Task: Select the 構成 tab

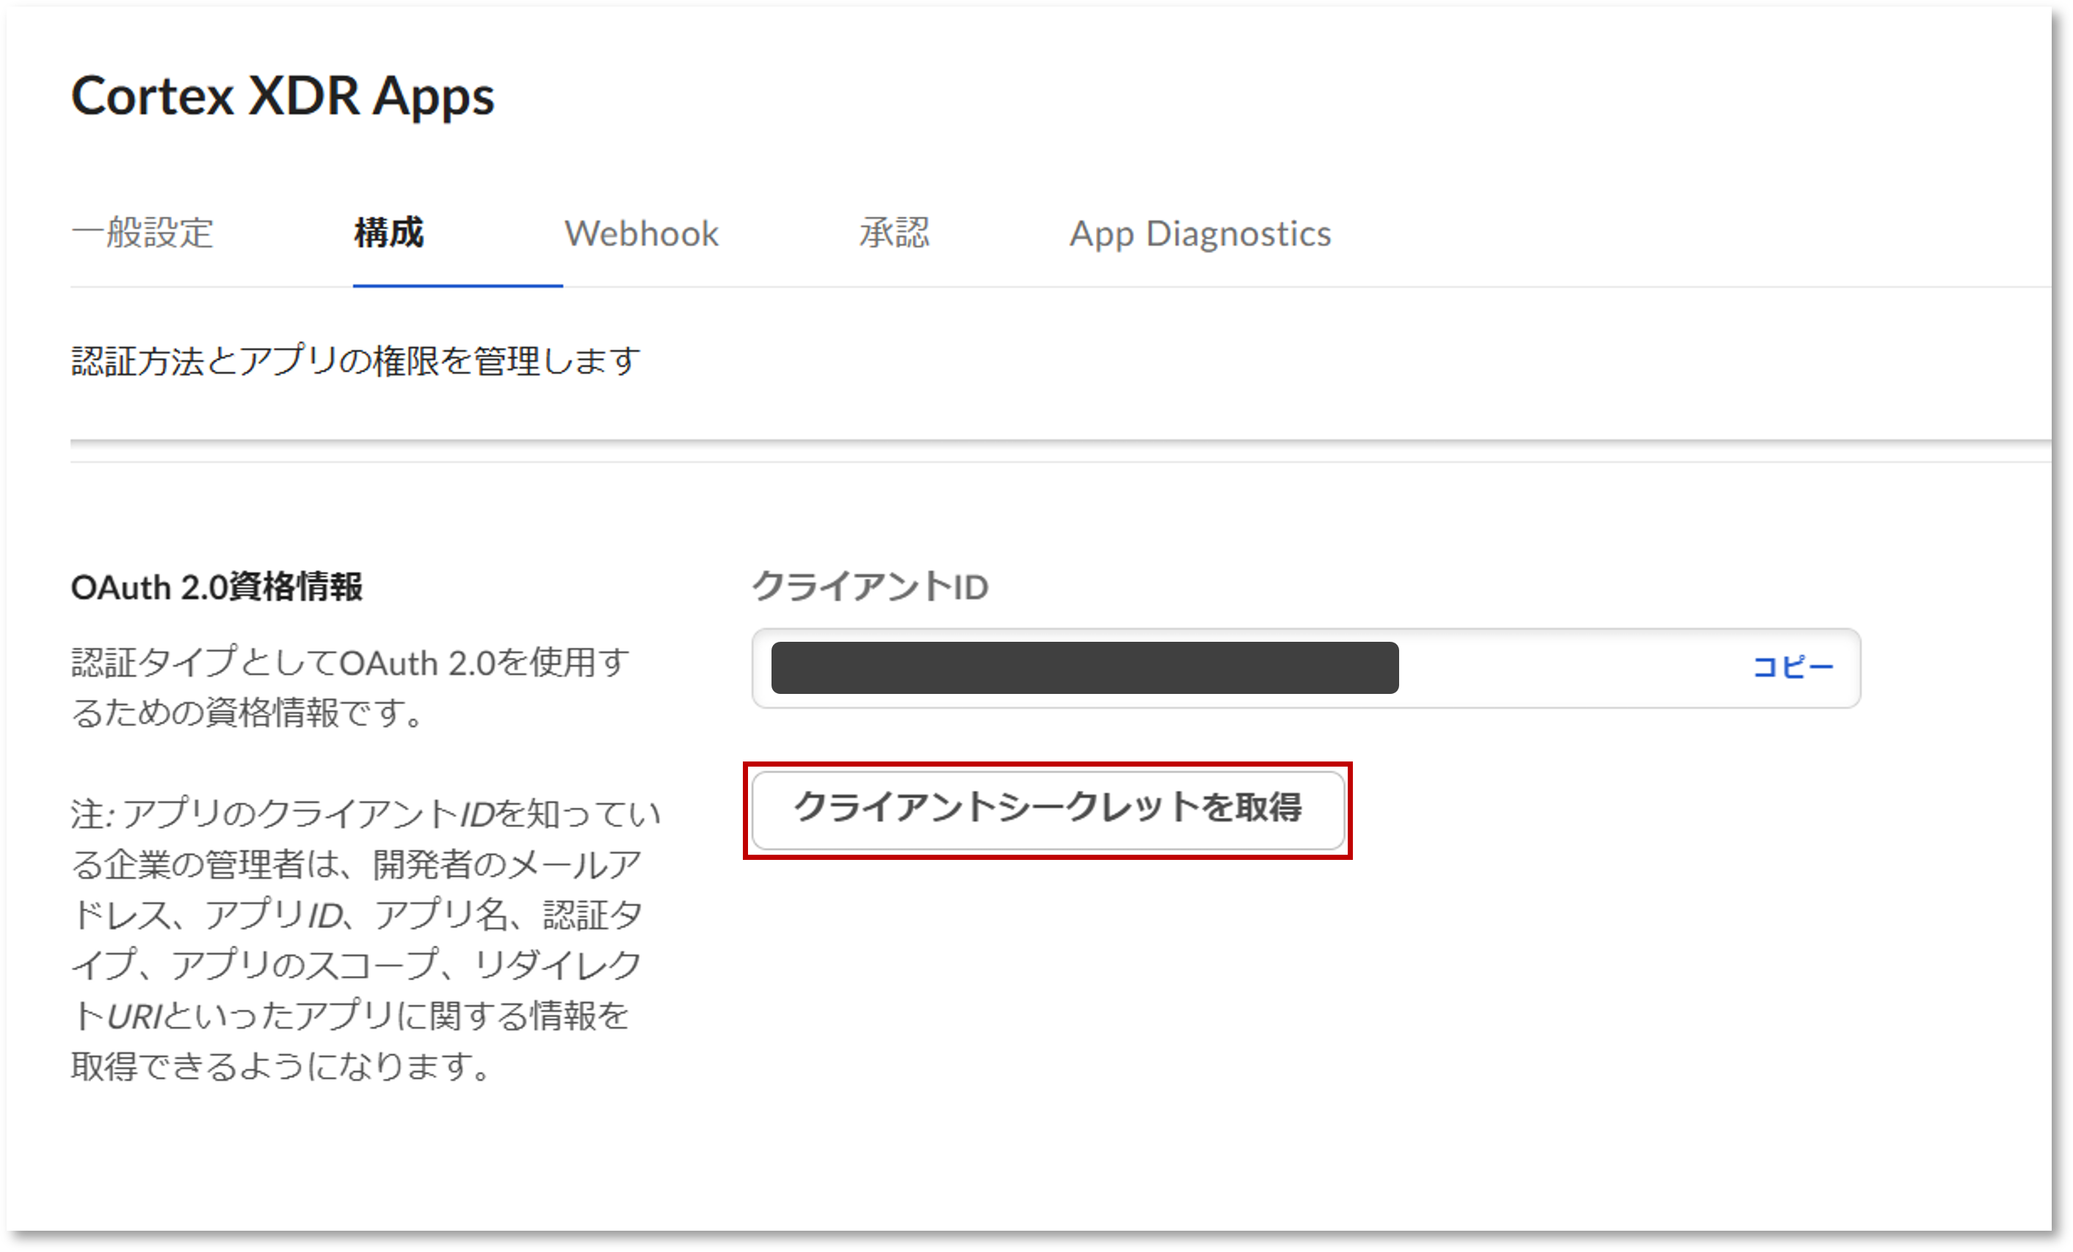Action: [x=389, y=233]
